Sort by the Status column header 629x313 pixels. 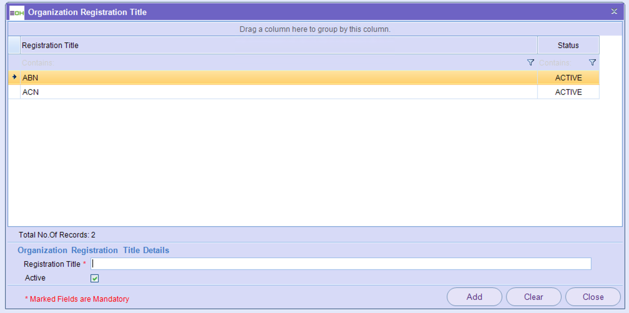[568, 46]
